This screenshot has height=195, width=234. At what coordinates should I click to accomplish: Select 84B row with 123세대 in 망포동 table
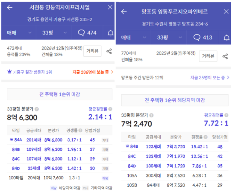(175, 147)
